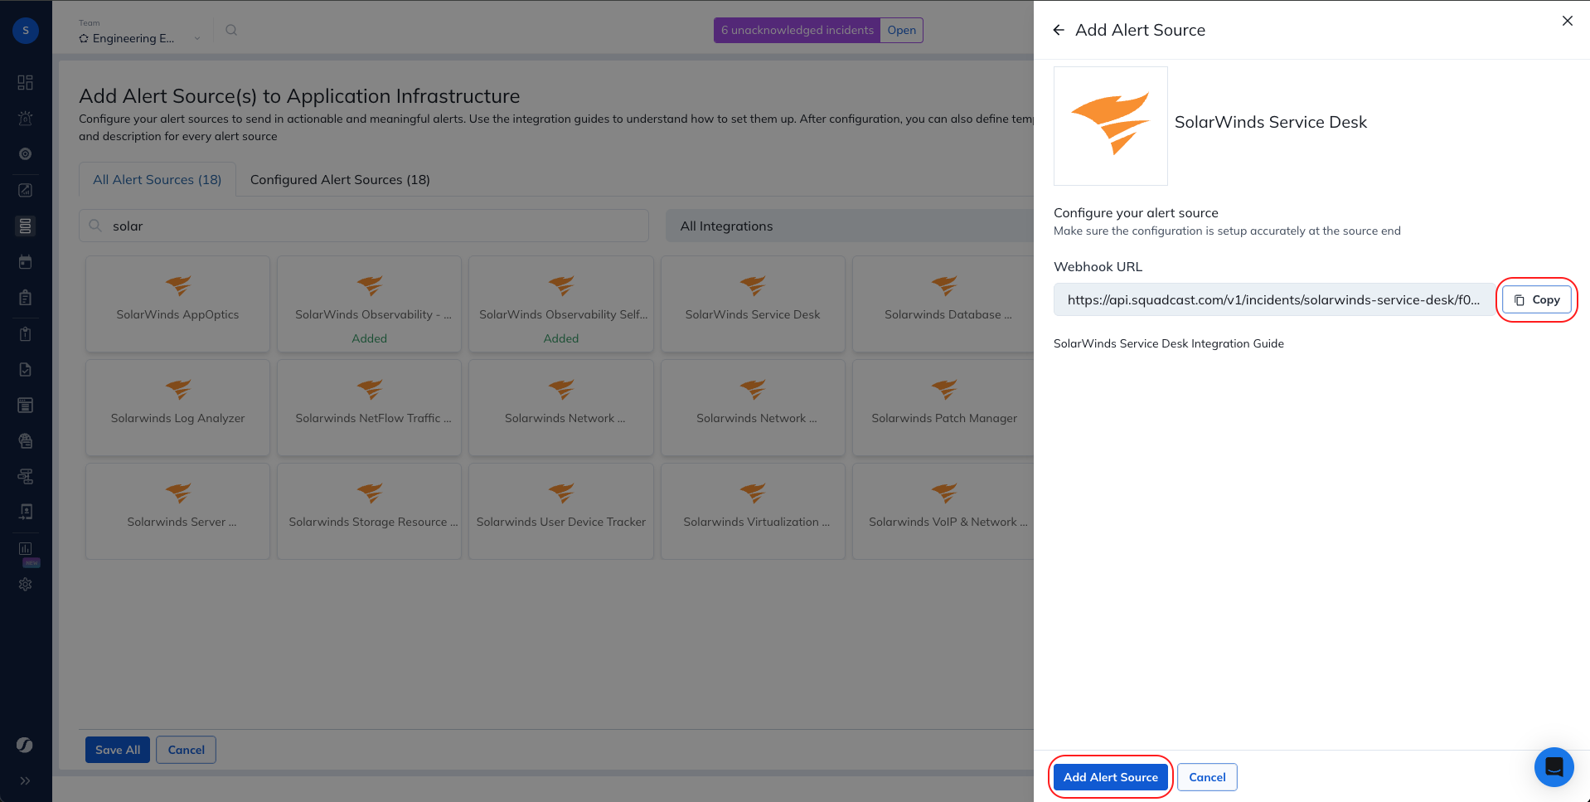Close the Add Alert Source panel
Image resolution: width=1590 pixels, height=802 pixels.
(1567, 21)
